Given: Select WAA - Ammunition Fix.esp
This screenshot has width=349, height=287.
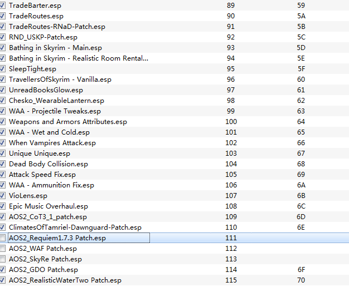Looking at the screenshot, I should [x=51, y=185].
